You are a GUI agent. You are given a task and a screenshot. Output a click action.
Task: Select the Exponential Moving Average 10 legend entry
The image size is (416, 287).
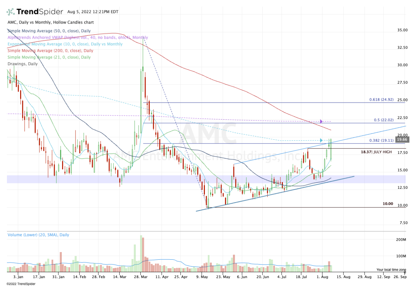[x=65, y=44]
